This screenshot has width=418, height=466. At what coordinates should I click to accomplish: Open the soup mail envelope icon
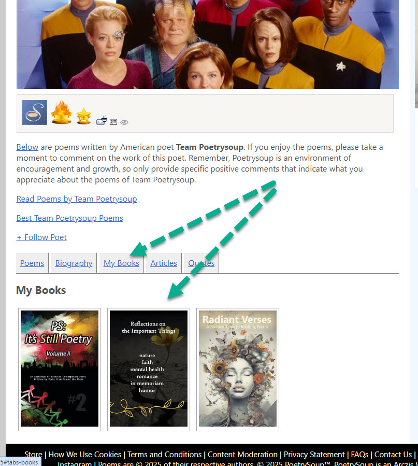tap(102, 120)
